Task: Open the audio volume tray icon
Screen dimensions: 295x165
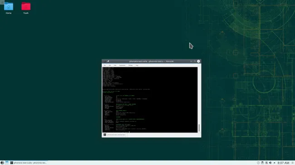Action: 270,163
